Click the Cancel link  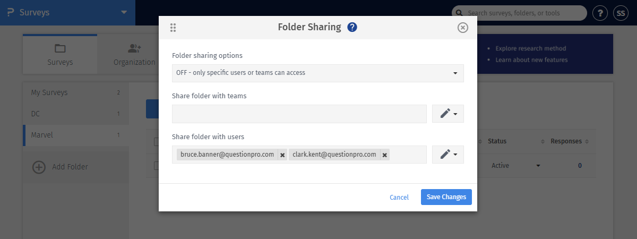[399, 197]
